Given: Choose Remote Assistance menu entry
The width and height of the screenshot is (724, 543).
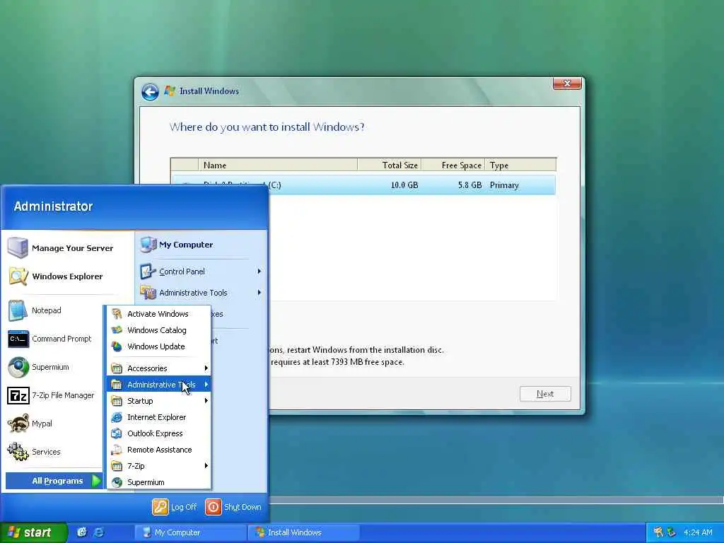Looking at the screenshot, I should [159, 450].
